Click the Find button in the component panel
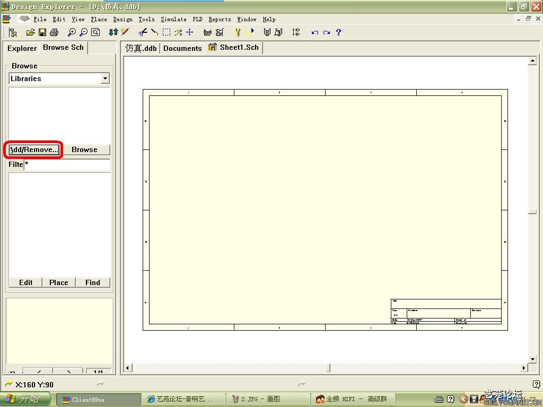The height and width of the screenshot is (407, 543). click(92, 282)
